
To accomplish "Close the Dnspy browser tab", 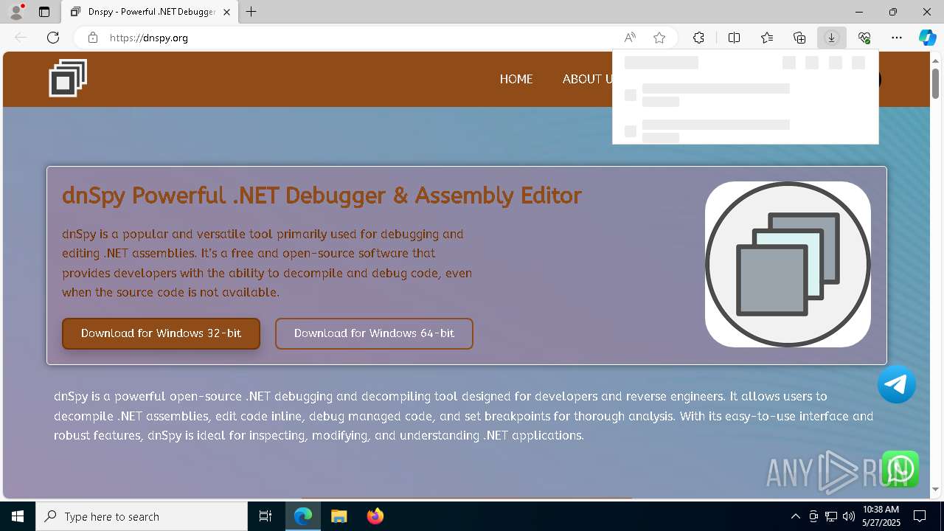I will (x=227, y=12).
